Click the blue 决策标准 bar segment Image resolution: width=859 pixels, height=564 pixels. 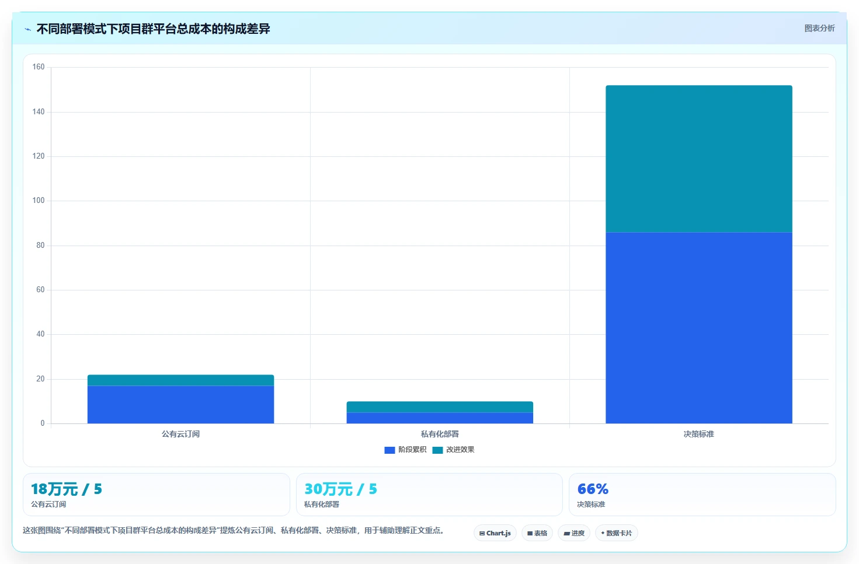[699, 328]
